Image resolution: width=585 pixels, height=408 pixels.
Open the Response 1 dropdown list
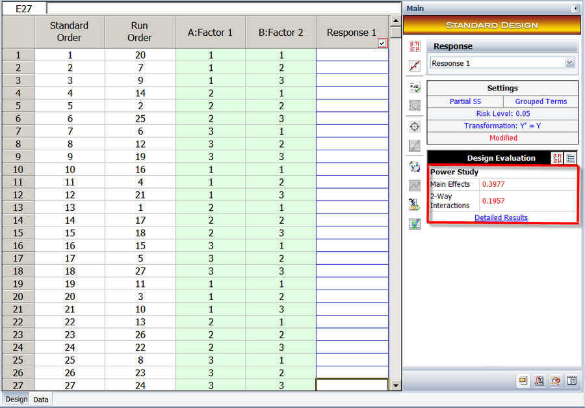click(x=569, y=63)
